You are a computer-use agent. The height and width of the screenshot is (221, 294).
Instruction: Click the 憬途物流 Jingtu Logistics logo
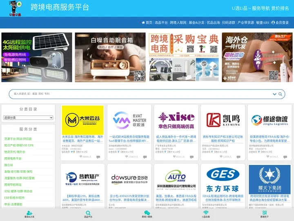(269, 120)
